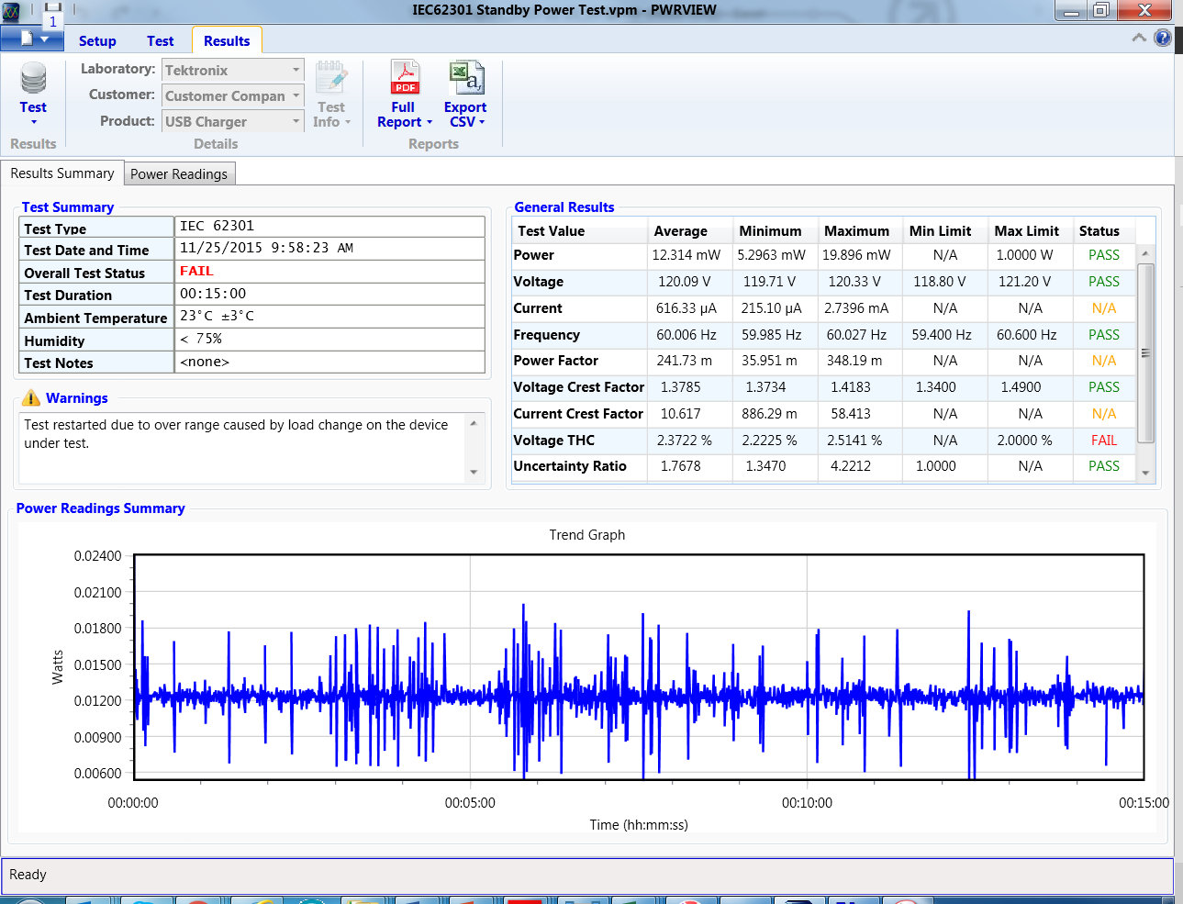
Task: Expand the Customer dropdown
Action: (296, 95)
